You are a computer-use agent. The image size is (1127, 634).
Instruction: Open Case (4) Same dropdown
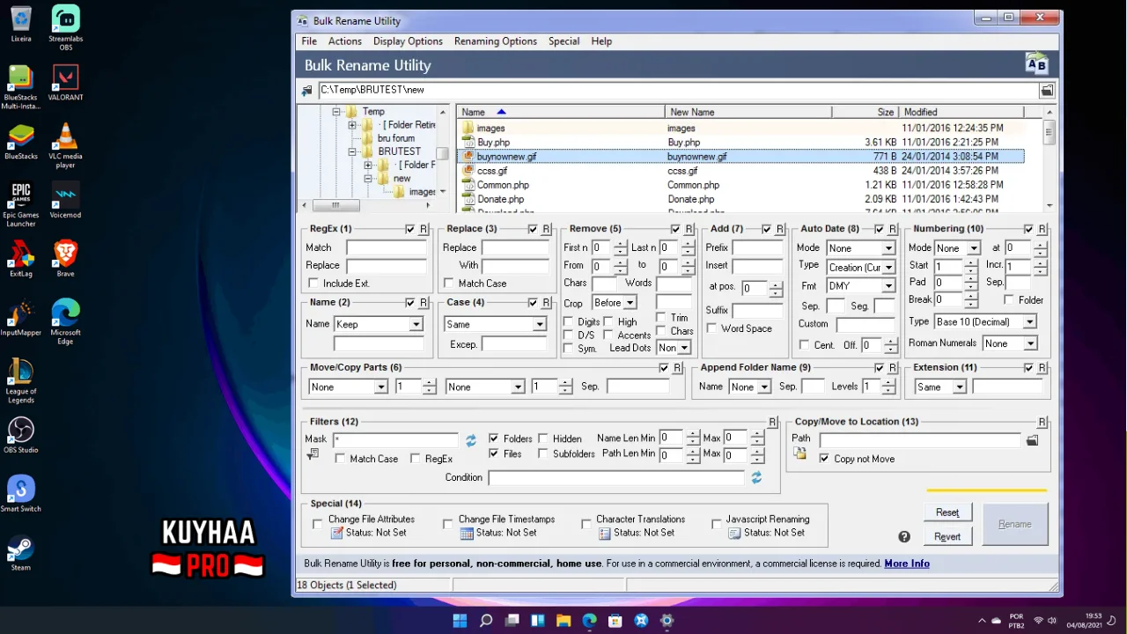pos(496,324)
